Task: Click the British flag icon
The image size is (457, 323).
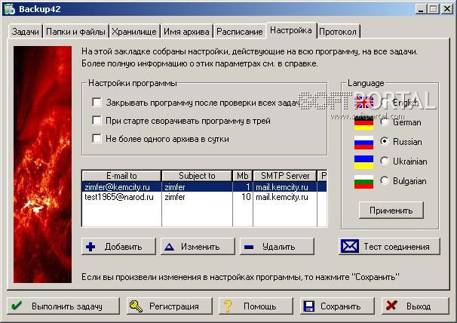Action: pyautogui.click(x=363, y=103)
